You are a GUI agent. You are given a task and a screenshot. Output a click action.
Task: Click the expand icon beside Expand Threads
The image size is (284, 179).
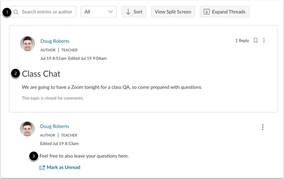coord(206,12)
